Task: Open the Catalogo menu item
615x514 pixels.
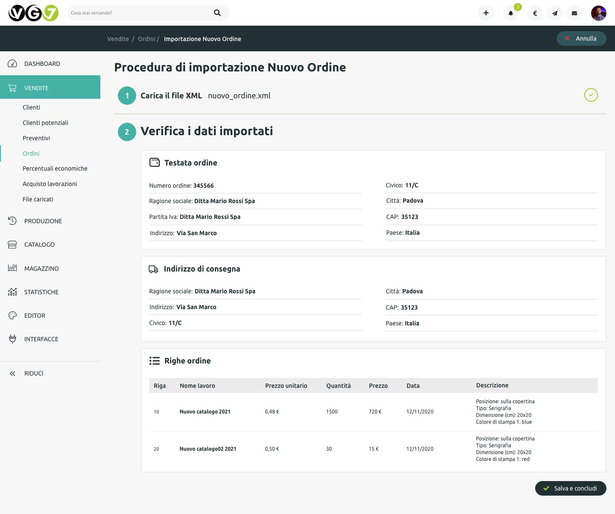Action: [x=39, y=245]
